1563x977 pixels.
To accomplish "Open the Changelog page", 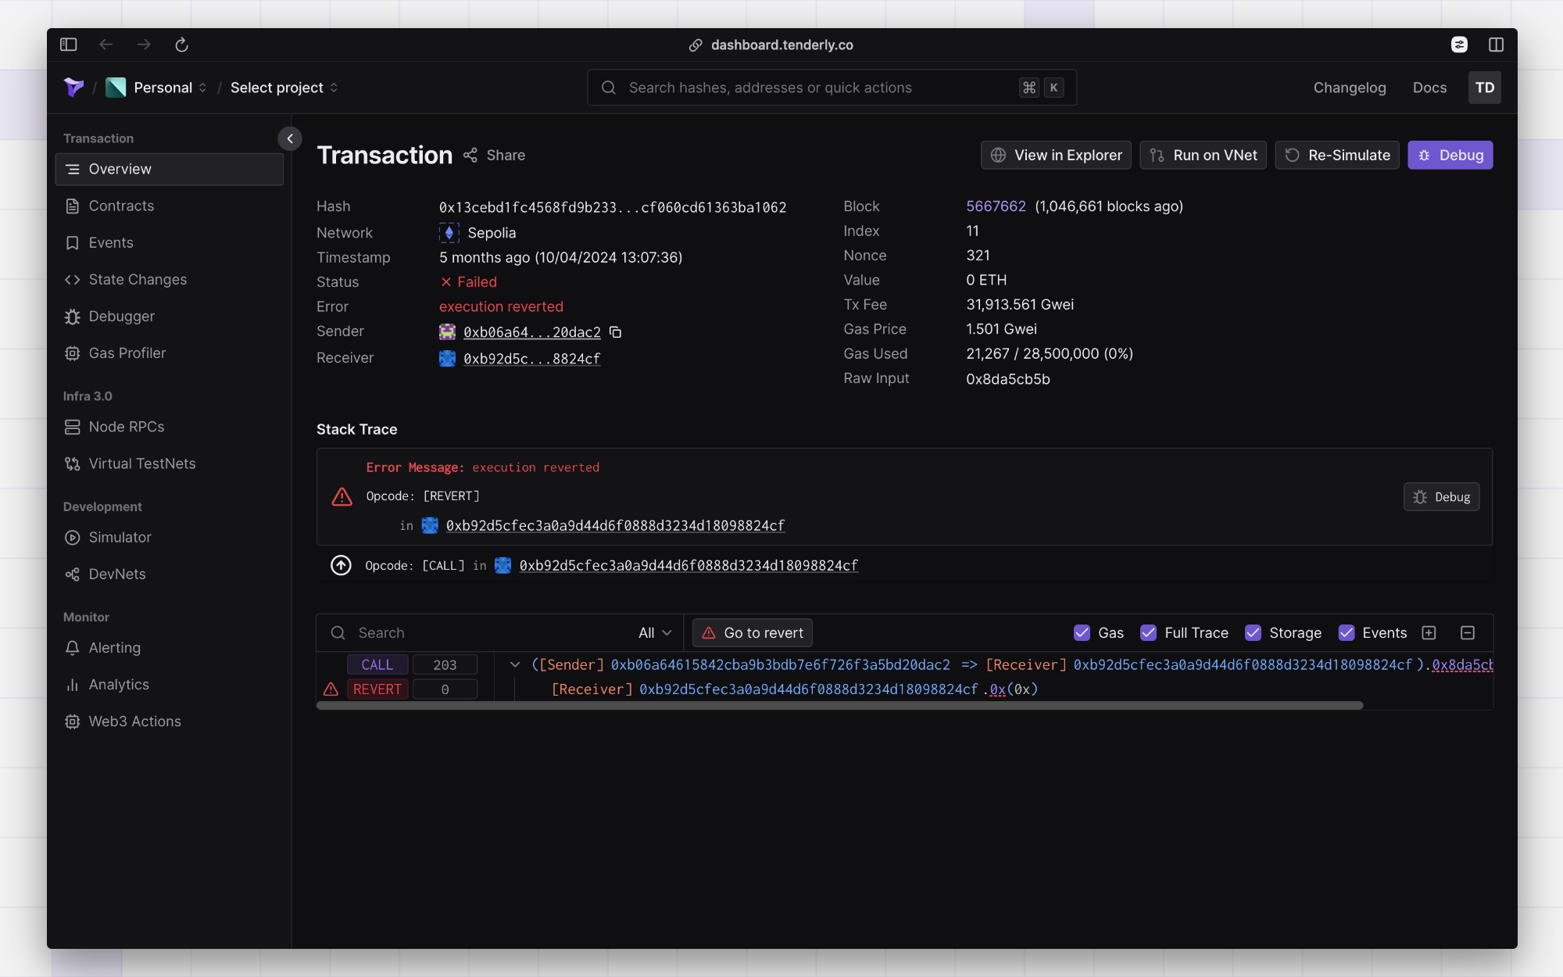I will tap(1349, 88).
